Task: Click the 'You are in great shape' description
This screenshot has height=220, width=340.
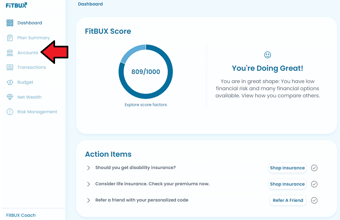Action: click(x=267, y=89)
